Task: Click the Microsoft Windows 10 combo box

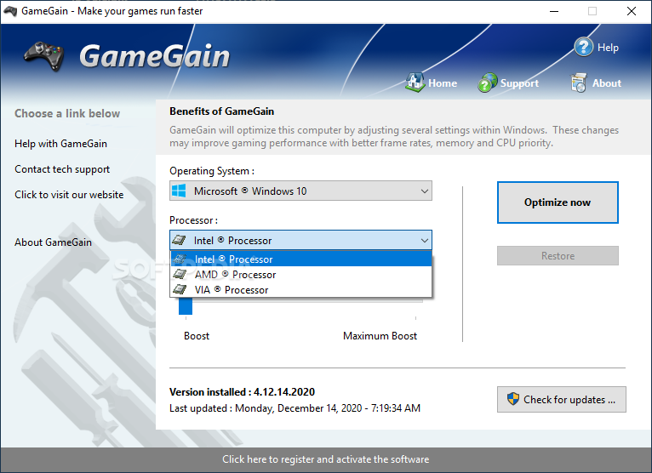Action: (x=300, y=191)
